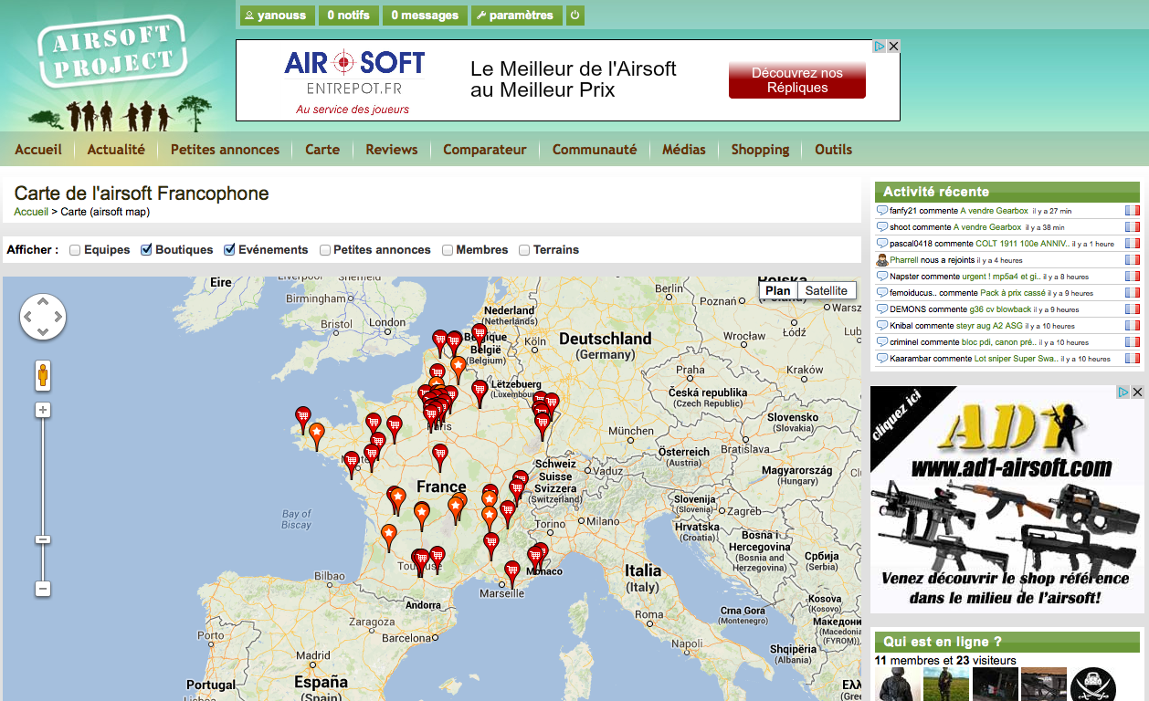Open the AD1 airsoft advertisement image

pyautogui.click(x=1007, y=499)
